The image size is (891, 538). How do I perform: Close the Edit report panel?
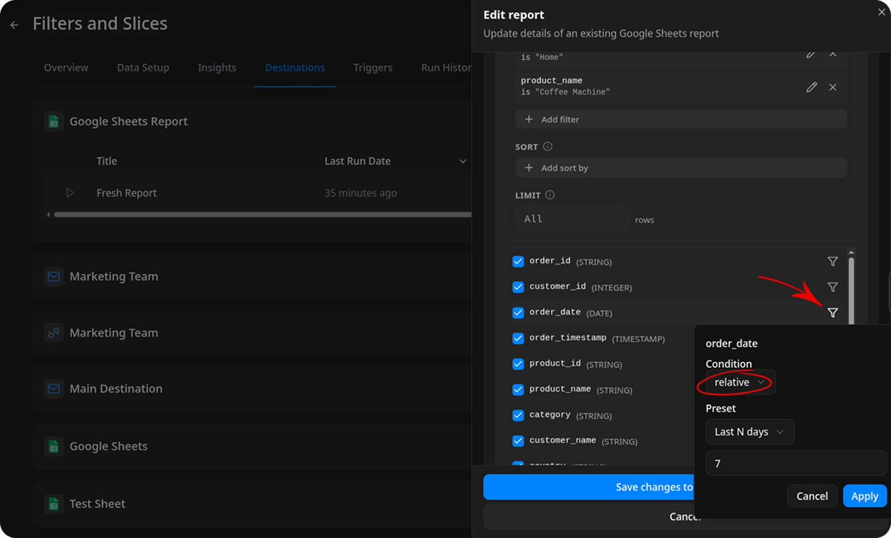882,12
